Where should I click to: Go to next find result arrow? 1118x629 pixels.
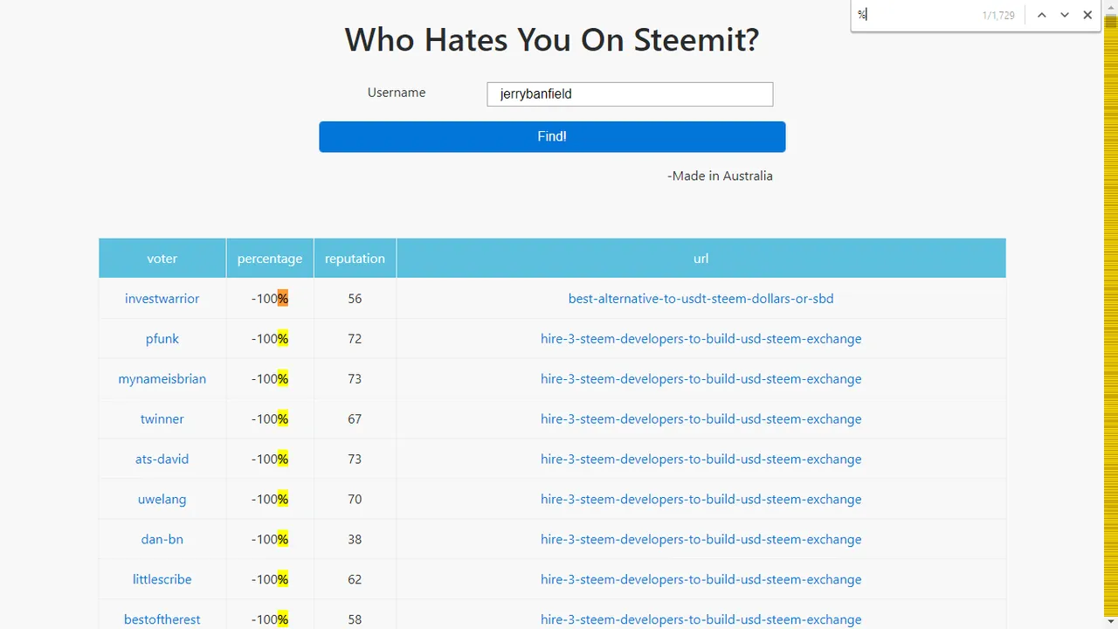1065,15
